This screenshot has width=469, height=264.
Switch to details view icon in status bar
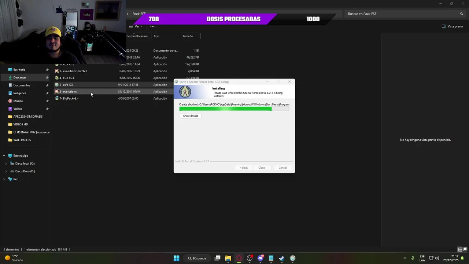coord(460,249)
